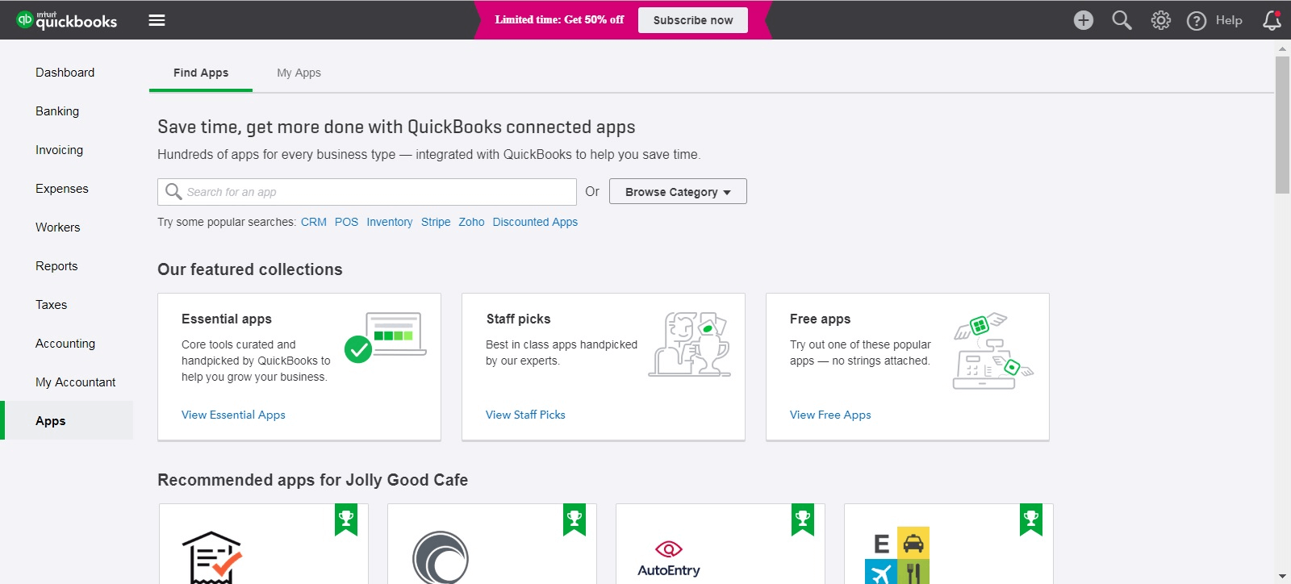The width and height of the screenshot is (1291, 584).
Task: Click the Subscribe now button
Action: tap(693, 20)
